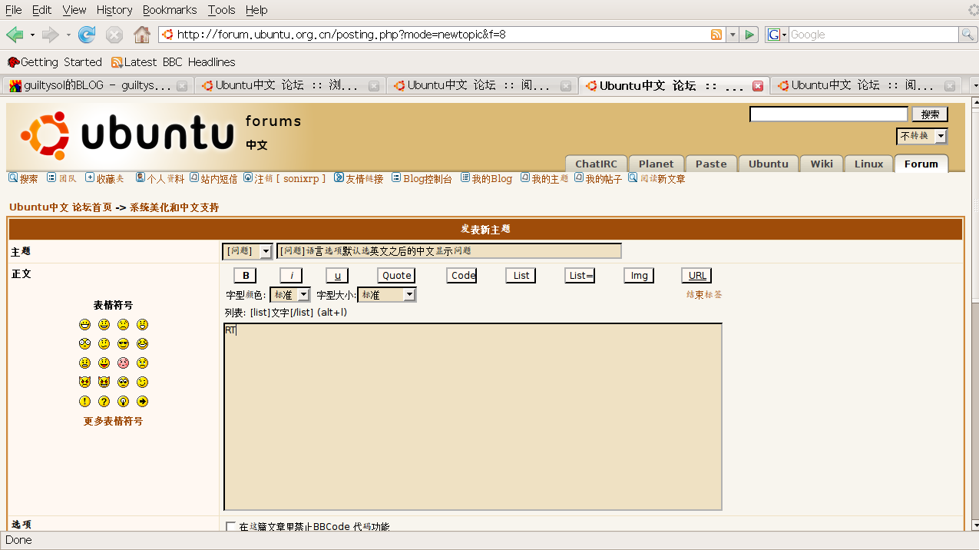This screenshot has width=979, height=550.
Task: Click the Google search magnifier icon
Action: click(x=968, y=35)
